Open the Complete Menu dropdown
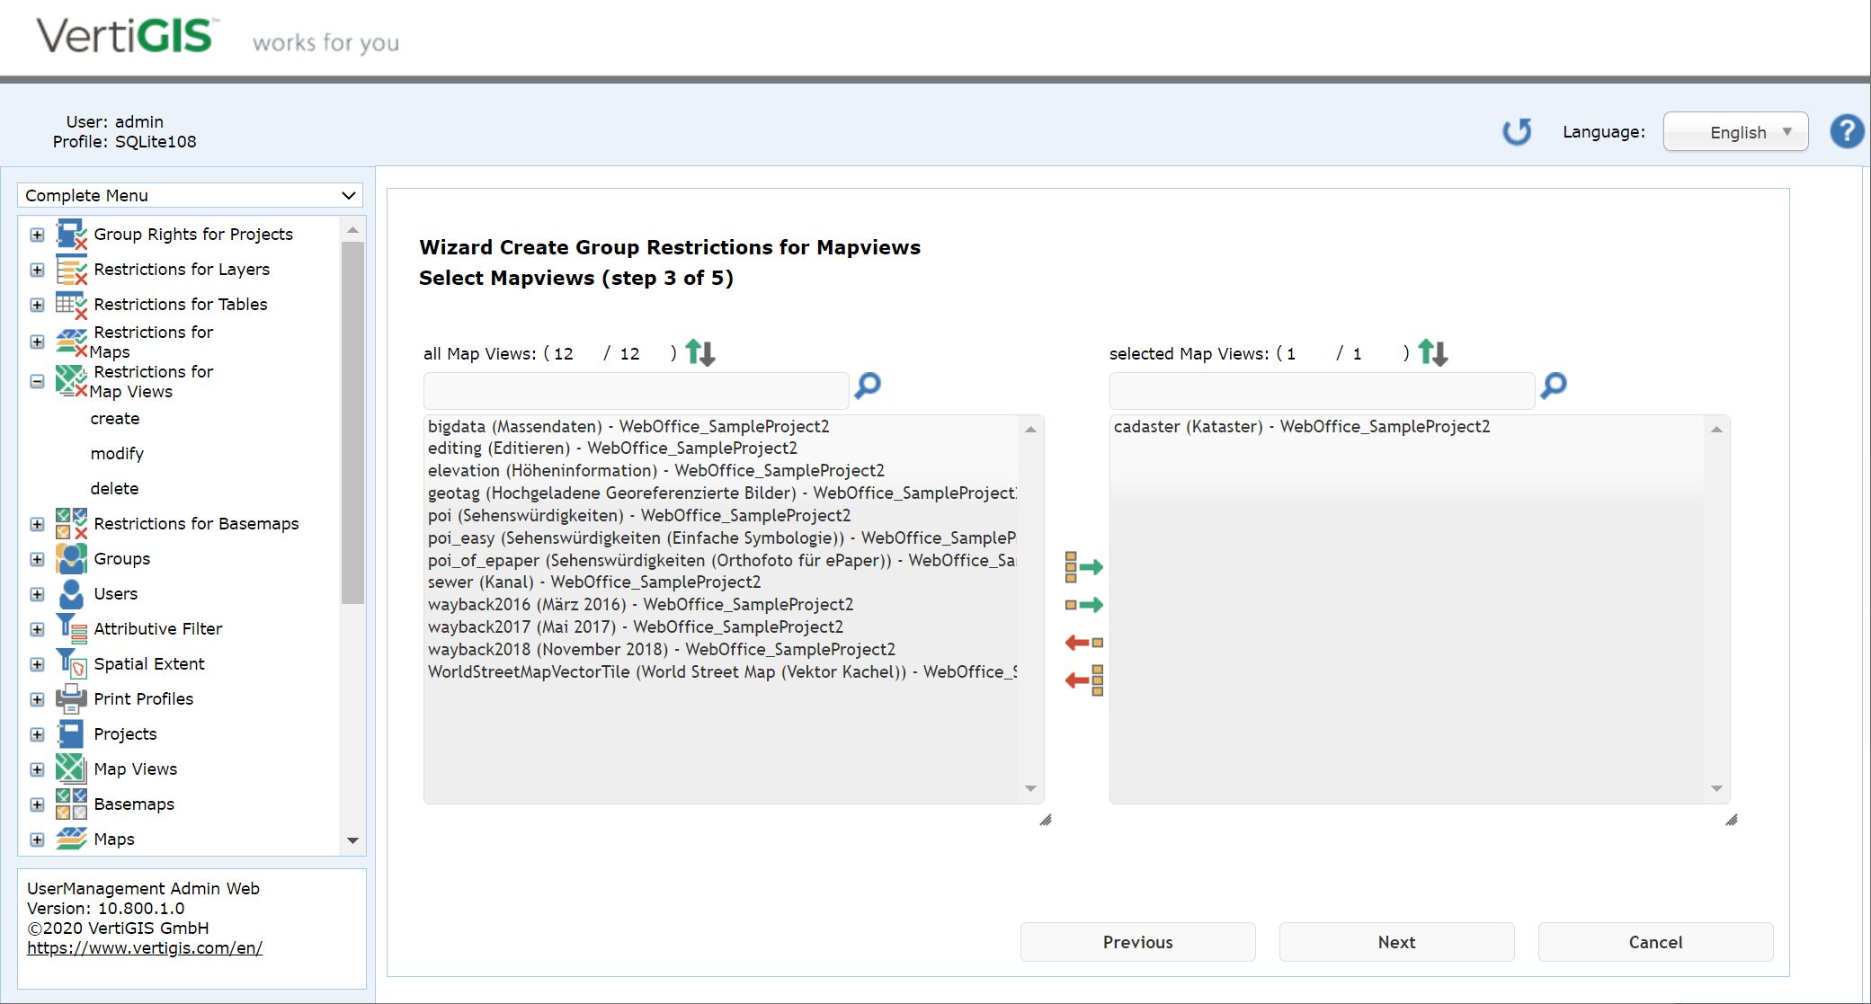This screenshot has height=1004, width=1871. pos(190,195)
